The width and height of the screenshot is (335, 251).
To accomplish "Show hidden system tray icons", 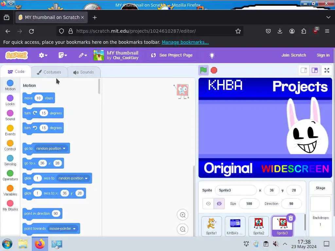I will click(285, 244).
